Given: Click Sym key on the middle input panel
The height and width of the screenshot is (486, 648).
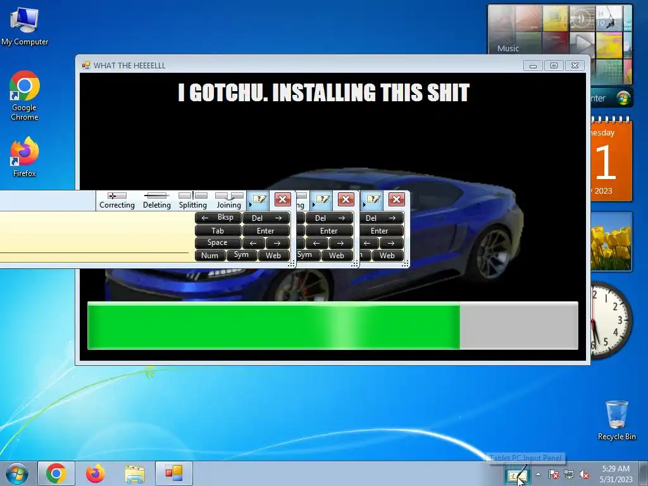Looking at the screenshot, I should pos(308,256).
